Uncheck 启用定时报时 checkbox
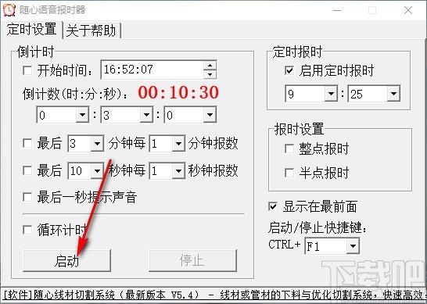 [289, 71]
